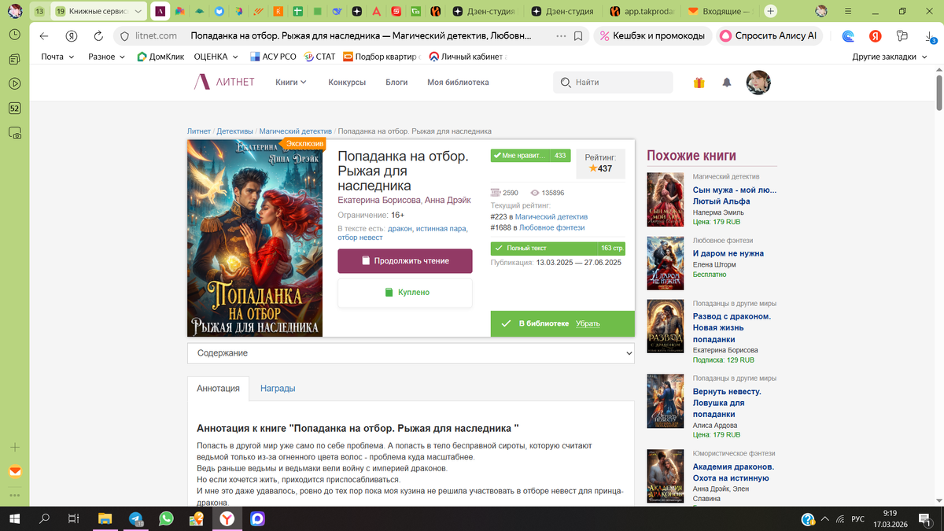Open Развод с драконом book cover
Screen dimensions: 944x531
666,326
